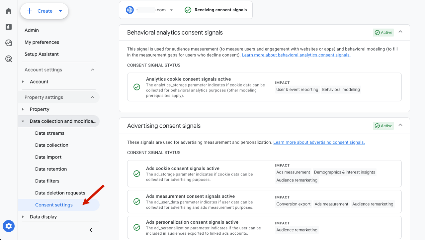Select Consent settings in sidebar
The width and height of the screenshot is (425, 240).
click(59, 205)
